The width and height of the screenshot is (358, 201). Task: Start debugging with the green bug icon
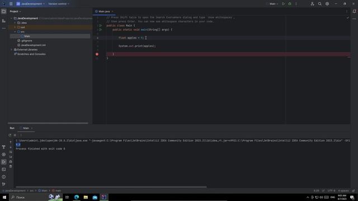point(290,4)
